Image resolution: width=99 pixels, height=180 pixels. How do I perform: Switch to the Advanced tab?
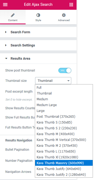pyautogui.click(x=64, y=17)
